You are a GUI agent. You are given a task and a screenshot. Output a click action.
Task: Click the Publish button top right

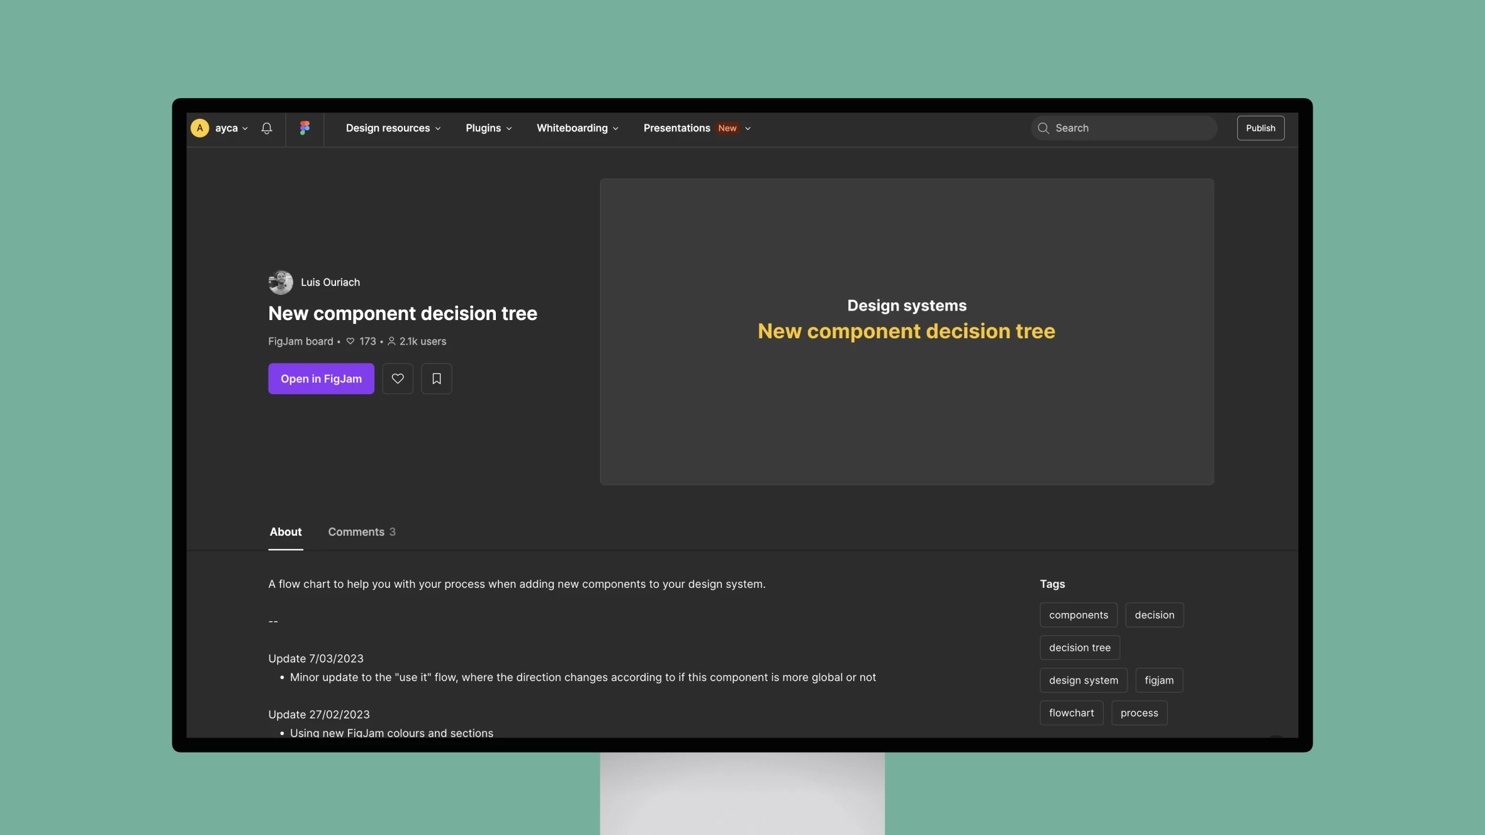[x=1260, y=128]
